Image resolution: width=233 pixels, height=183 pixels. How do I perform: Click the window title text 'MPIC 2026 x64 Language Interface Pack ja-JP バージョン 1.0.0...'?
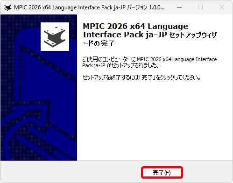pos(89,7)
